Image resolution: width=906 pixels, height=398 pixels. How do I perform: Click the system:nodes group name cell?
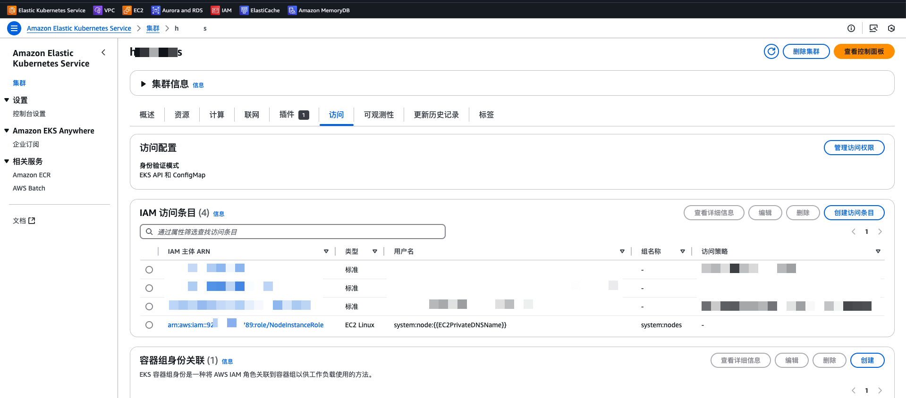(x=661, y=325)
